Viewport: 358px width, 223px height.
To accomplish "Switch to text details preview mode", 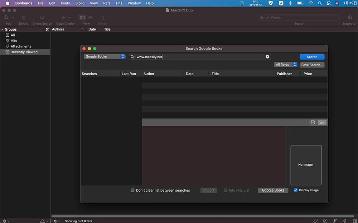I will coord(322,122).
